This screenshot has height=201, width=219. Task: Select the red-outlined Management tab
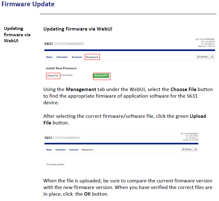92,57
